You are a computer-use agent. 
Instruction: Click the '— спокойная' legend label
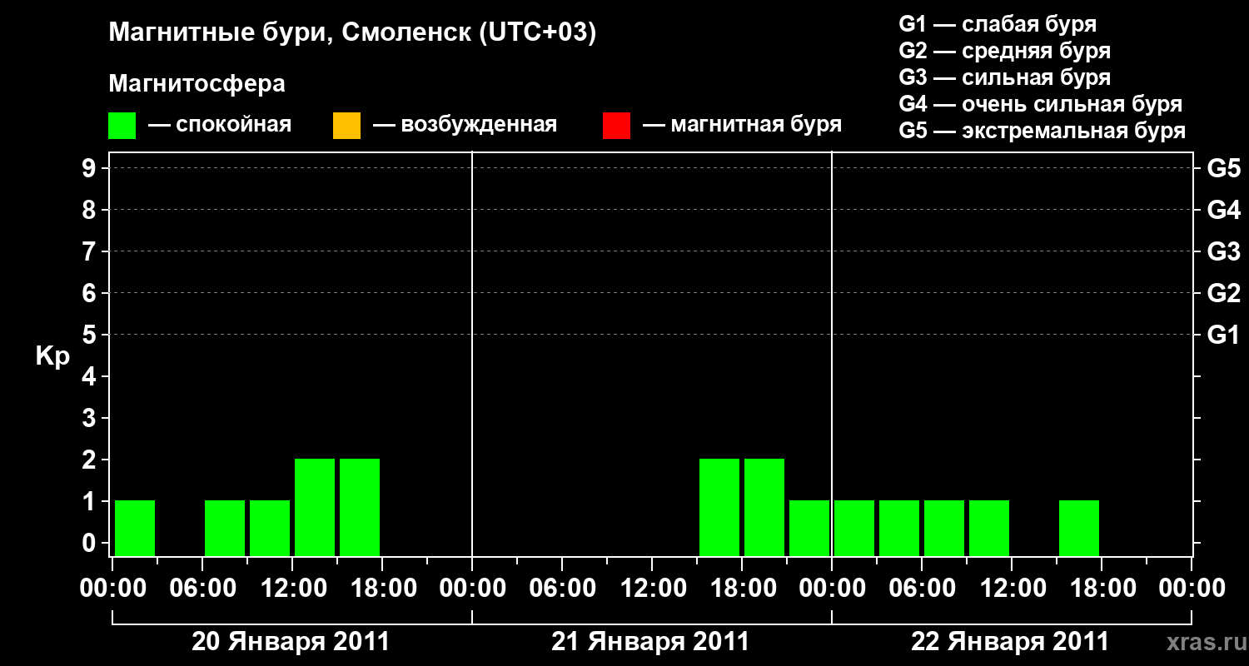click(220, 125)
